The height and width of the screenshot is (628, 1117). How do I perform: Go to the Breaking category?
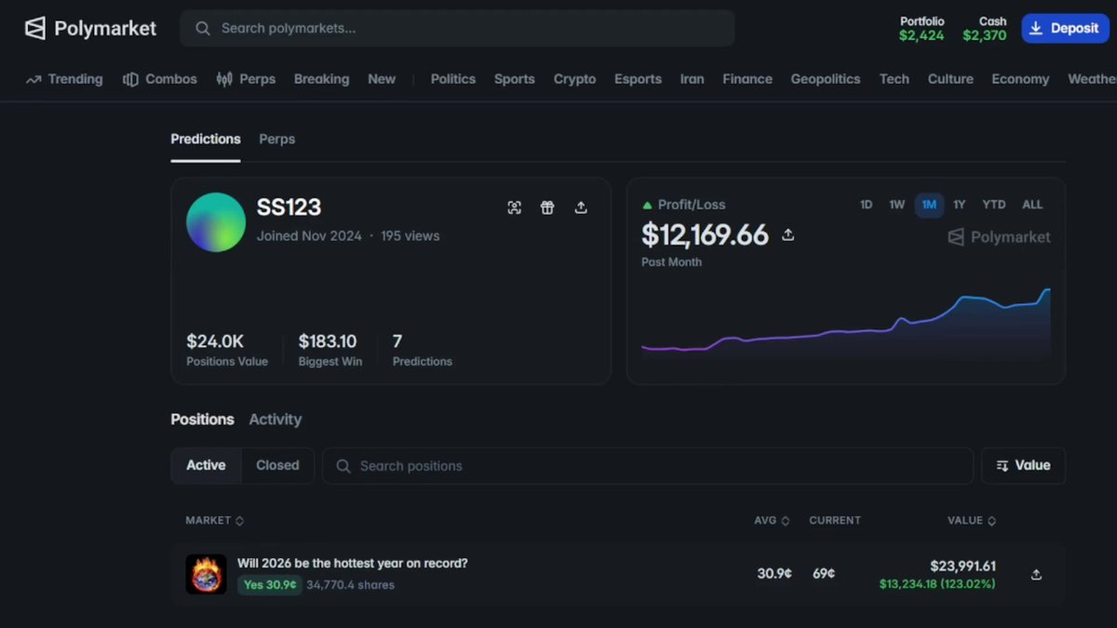(x=321, y=79)
